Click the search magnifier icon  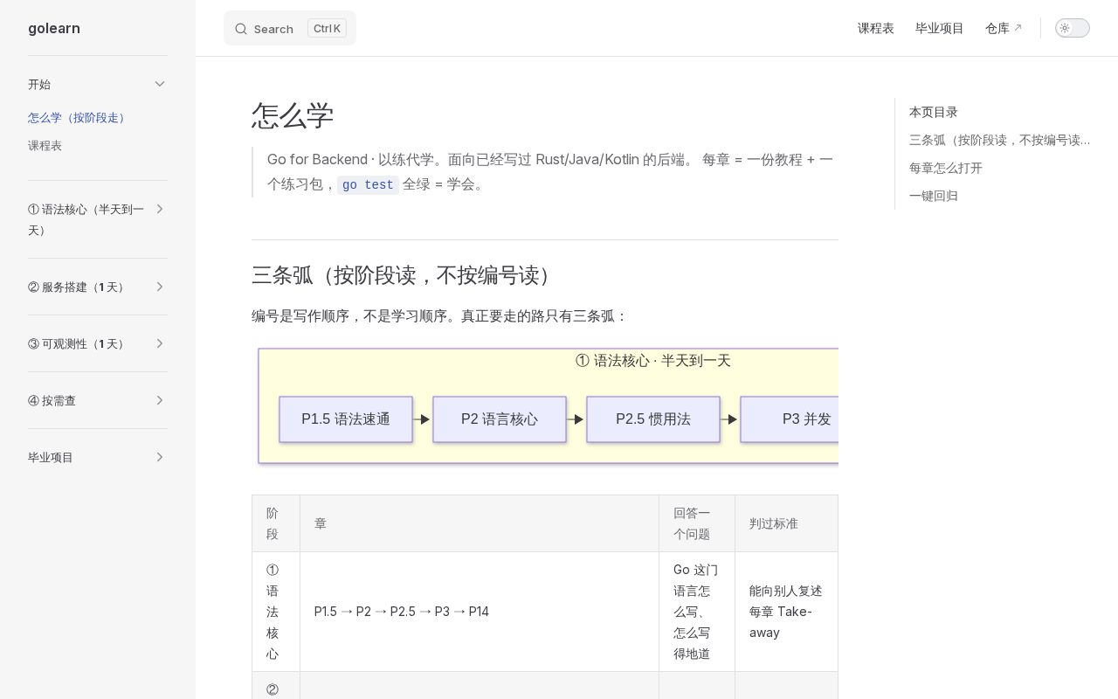(241, 29)
